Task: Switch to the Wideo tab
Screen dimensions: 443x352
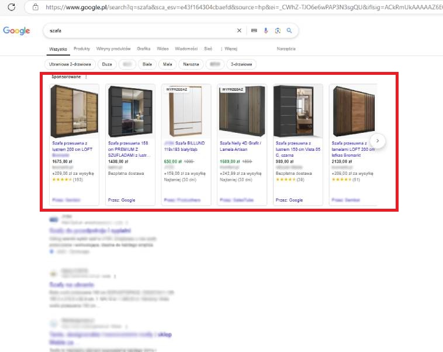Action: pos(162,49)
